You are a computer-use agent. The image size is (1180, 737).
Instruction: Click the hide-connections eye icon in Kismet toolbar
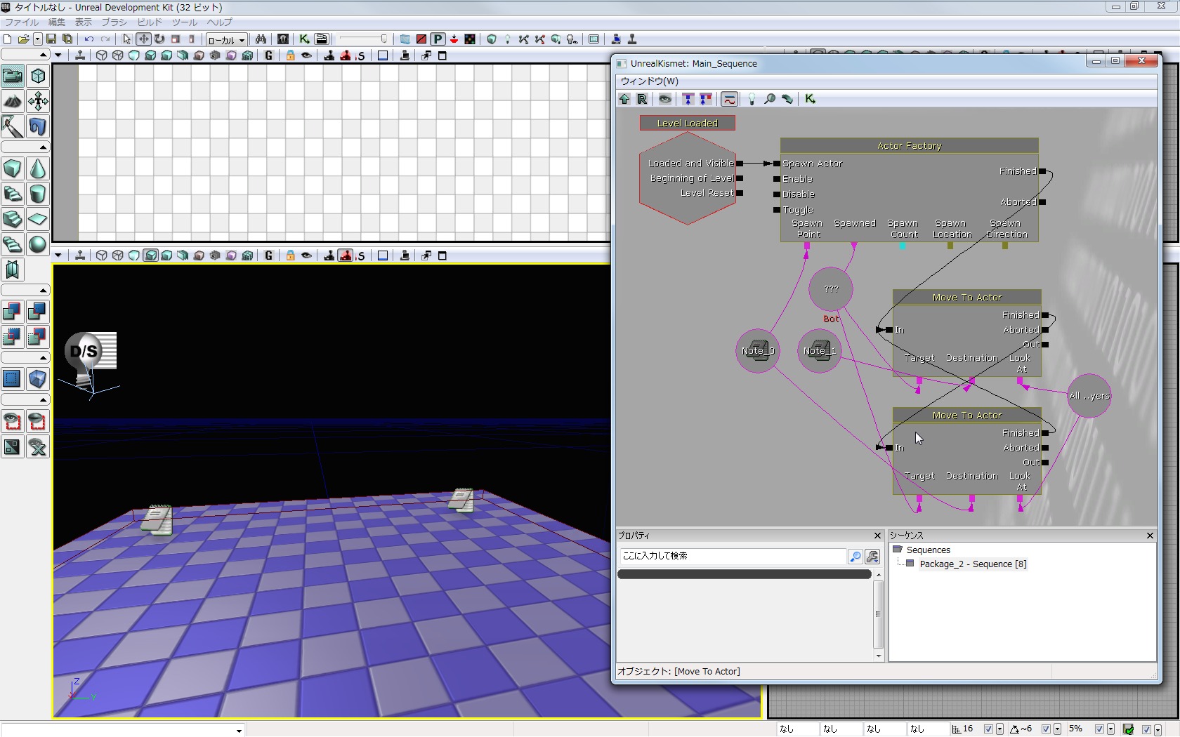[664, 99]
